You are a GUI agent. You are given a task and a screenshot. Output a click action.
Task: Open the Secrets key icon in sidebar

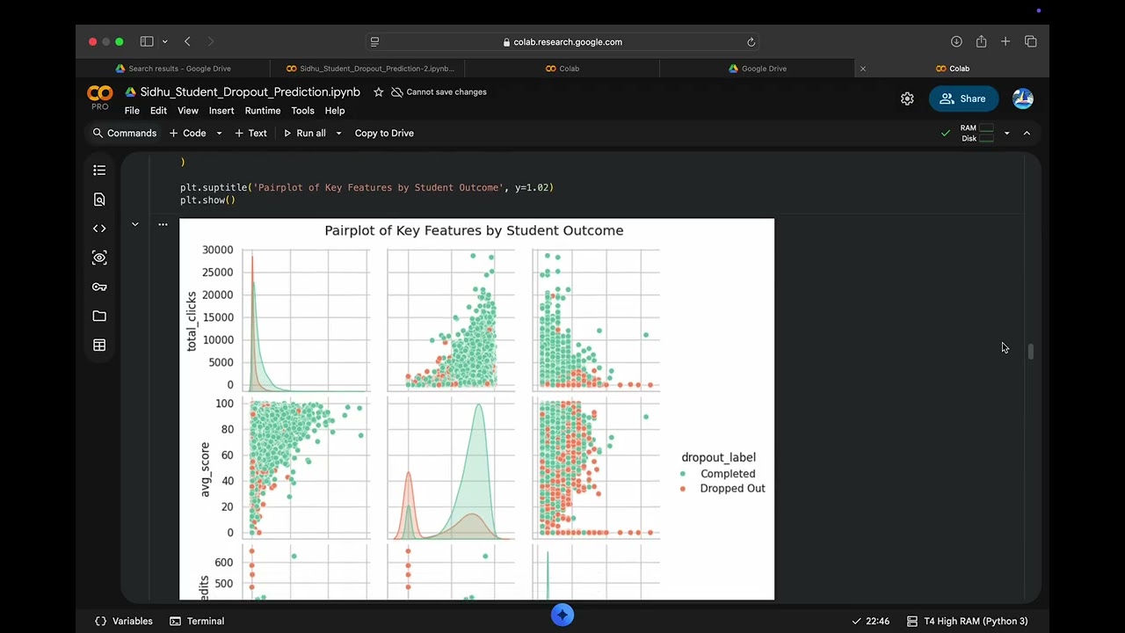click(x=99, y=287)
